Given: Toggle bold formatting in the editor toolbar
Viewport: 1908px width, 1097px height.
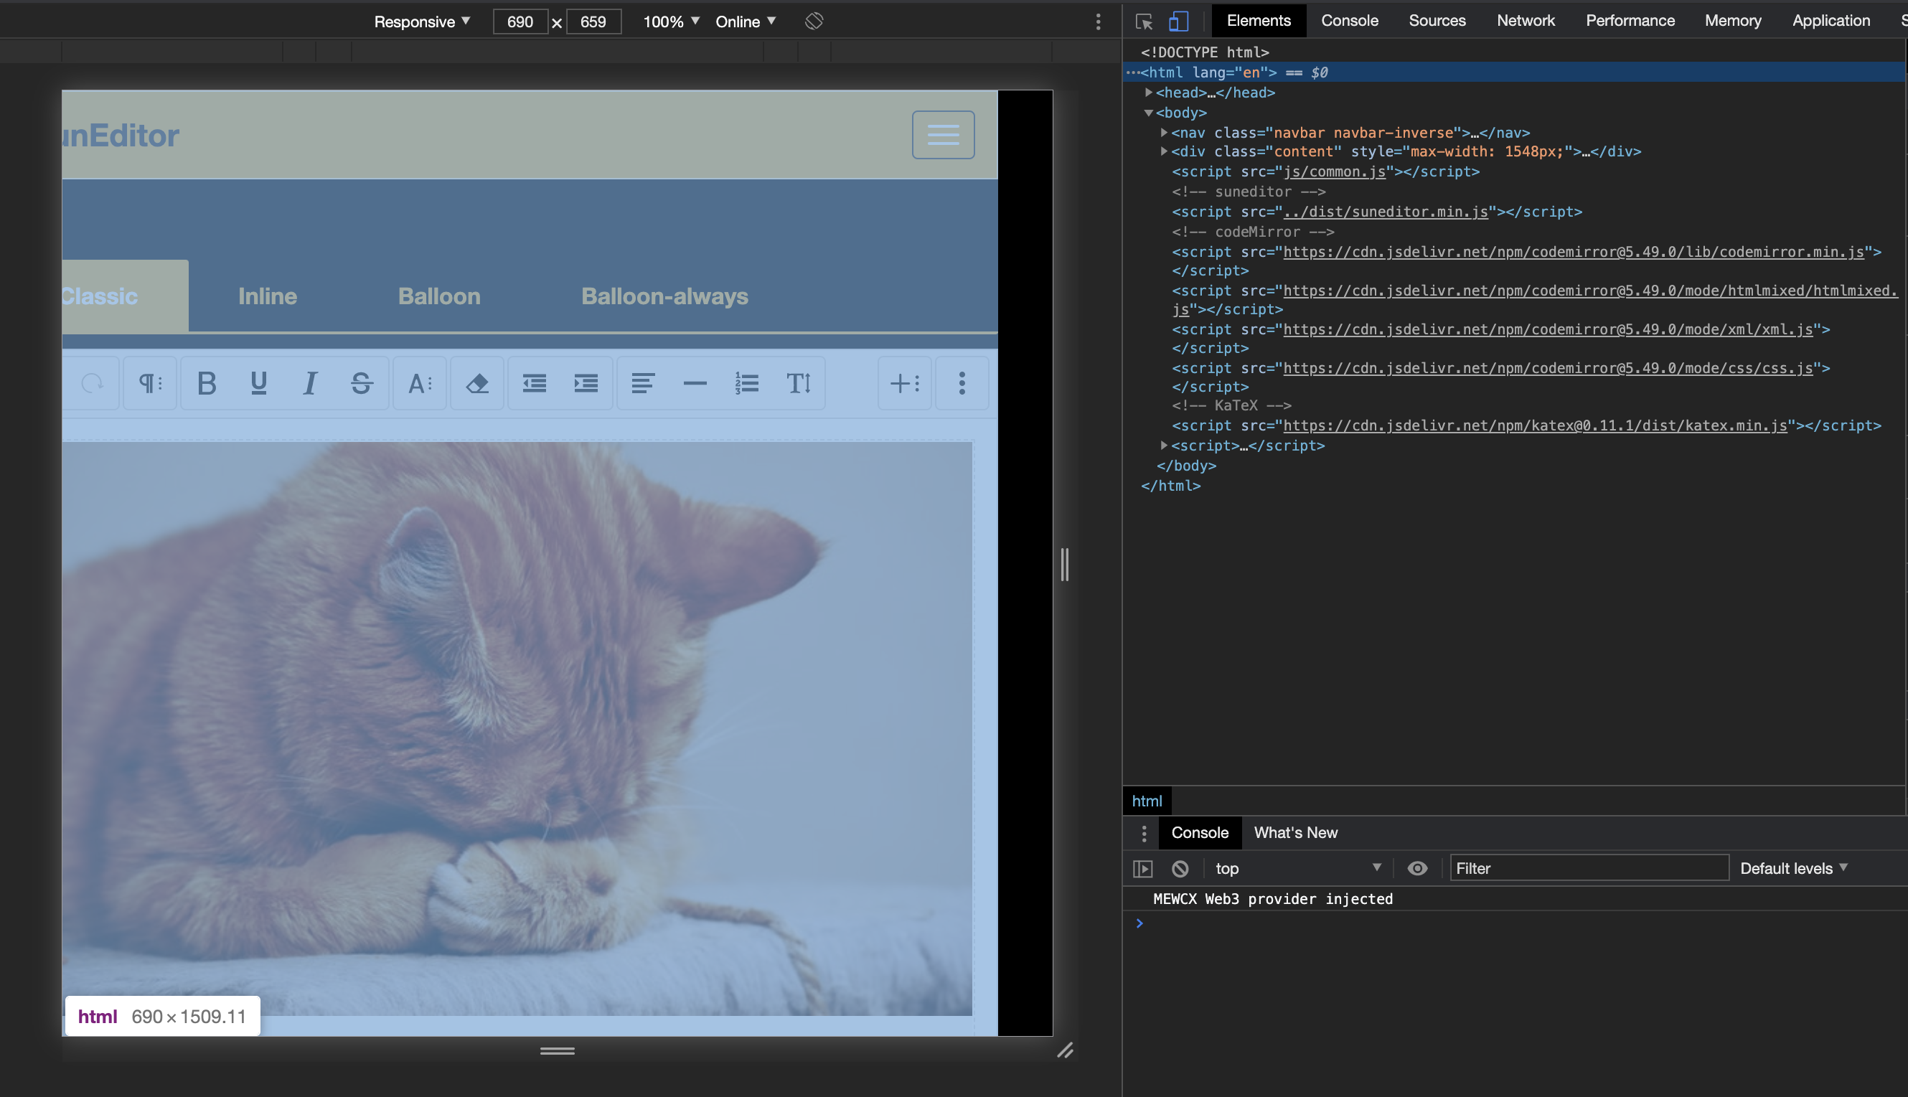Looking at the screenshot, I should (x=207, y=384).
